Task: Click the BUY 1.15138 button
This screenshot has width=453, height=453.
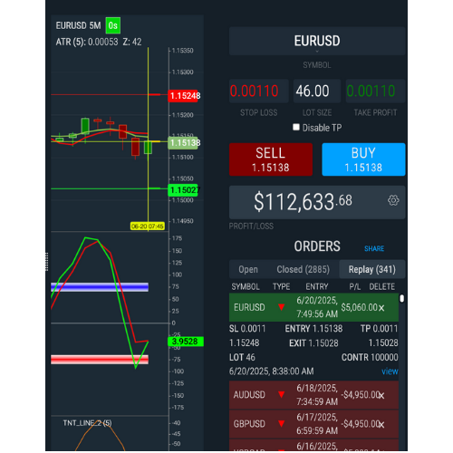Action: click(x=363, y=159)
